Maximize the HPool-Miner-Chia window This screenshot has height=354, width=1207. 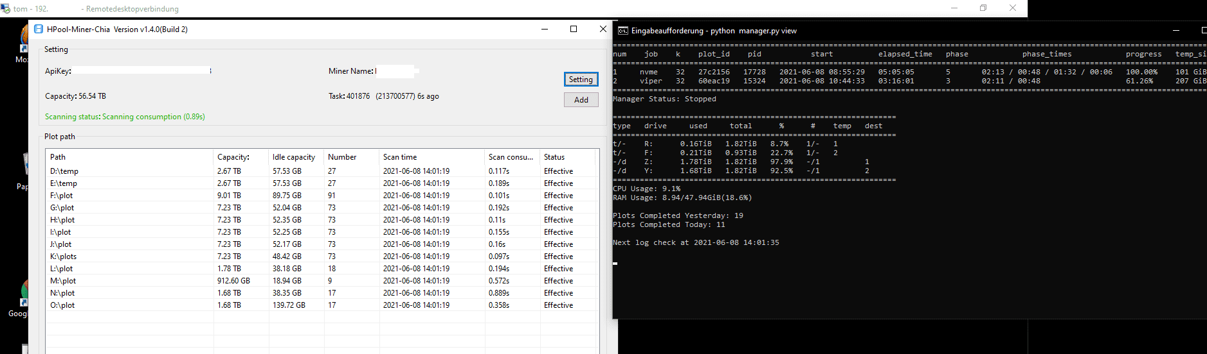(574, 29)
